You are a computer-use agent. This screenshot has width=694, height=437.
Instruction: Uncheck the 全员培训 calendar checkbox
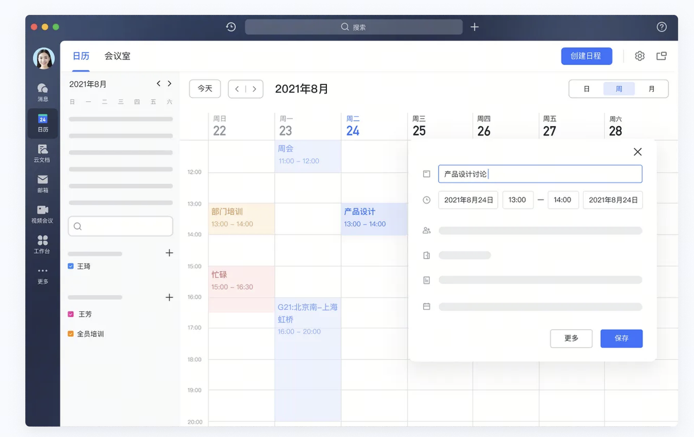[70, 334]
